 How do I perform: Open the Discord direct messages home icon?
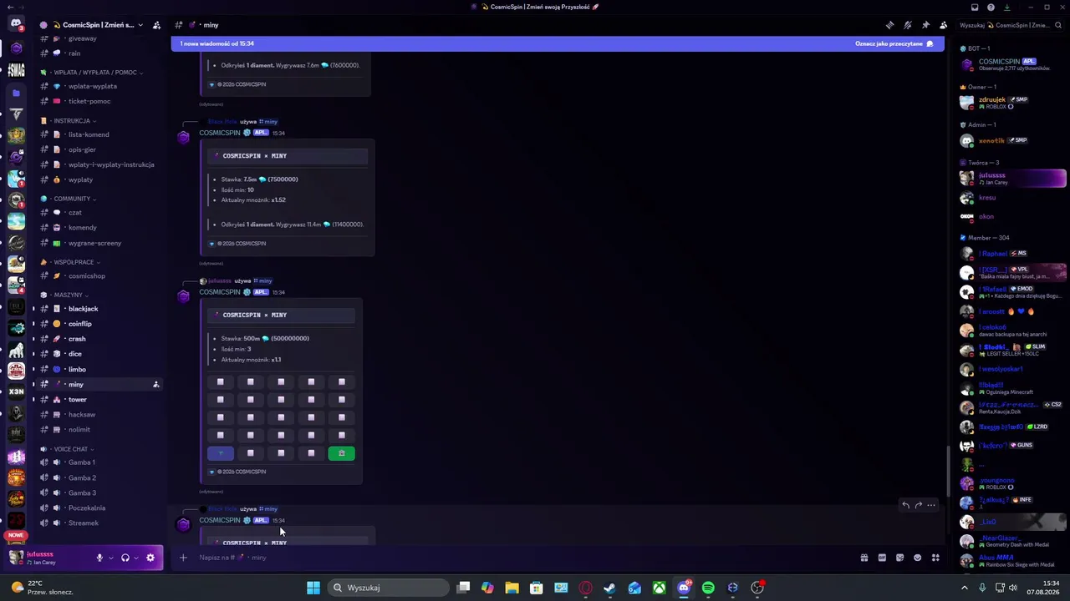tap(16, 23)
